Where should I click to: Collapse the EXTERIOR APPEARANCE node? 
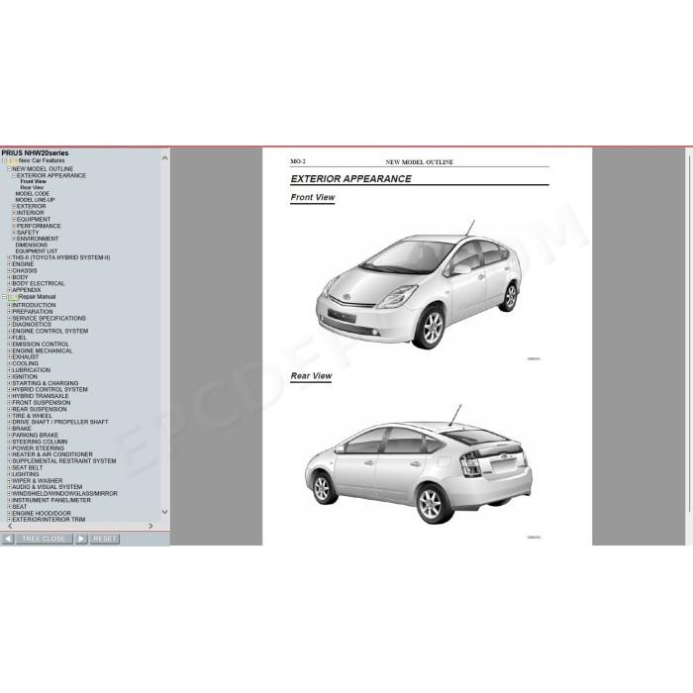[14, 175]
